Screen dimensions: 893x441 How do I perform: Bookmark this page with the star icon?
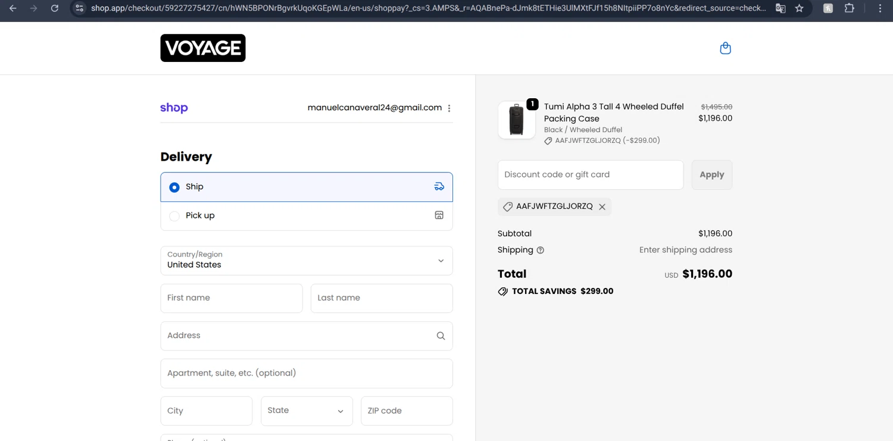(800, 8)
